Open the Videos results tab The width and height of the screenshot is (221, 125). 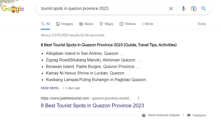[127, 24]
